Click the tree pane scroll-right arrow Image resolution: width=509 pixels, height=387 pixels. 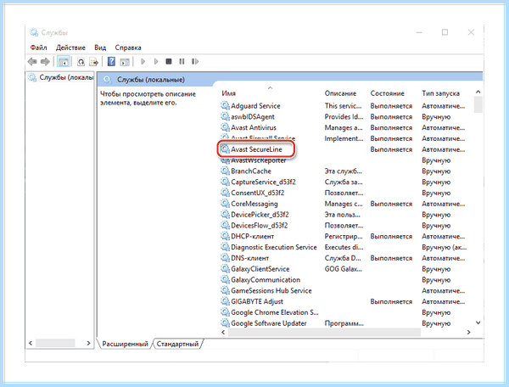tap(88, 343)
